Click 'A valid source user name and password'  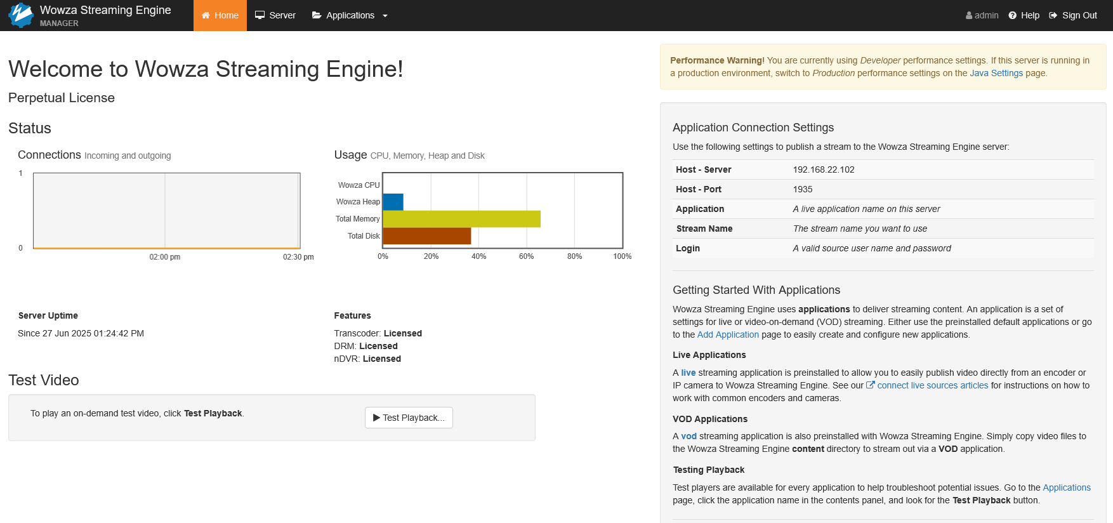tap(872, 248)
